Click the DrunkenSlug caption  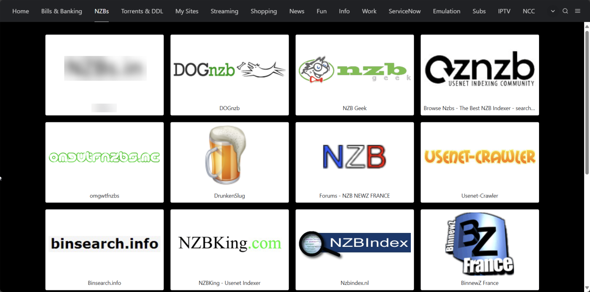pyautogui.click(x=230, y=196)
